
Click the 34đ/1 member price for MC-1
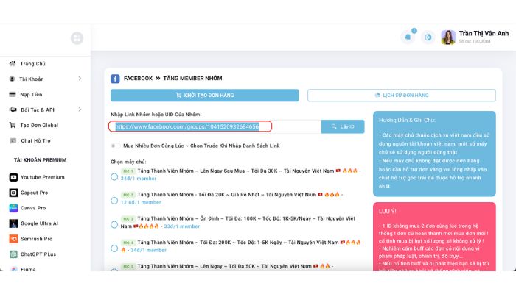139,179
